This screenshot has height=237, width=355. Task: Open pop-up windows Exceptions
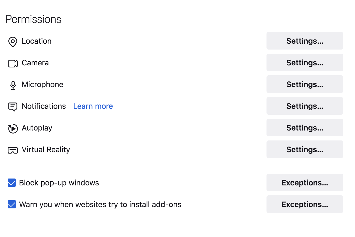tap(305, 183)
